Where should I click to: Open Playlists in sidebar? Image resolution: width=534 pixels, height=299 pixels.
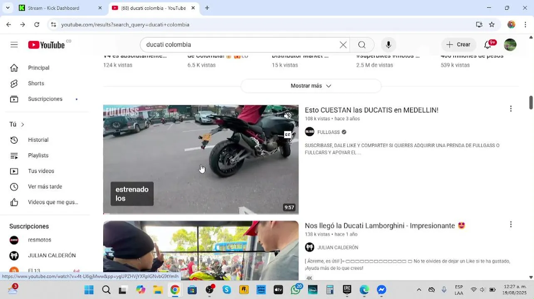(x=38, y=155)
